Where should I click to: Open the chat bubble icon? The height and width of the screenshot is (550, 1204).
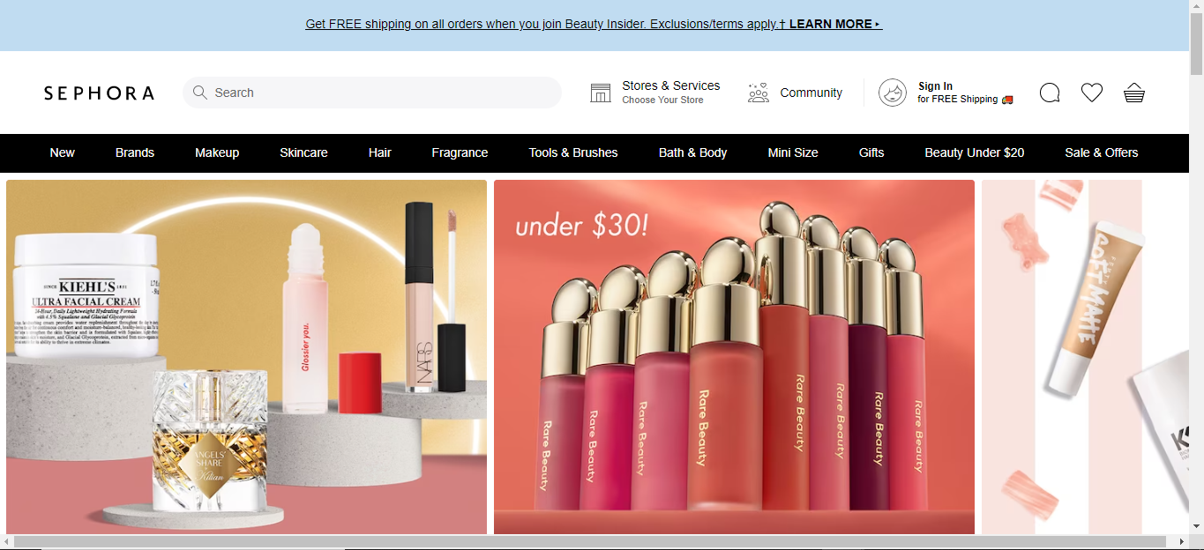tap(1050, 93)
